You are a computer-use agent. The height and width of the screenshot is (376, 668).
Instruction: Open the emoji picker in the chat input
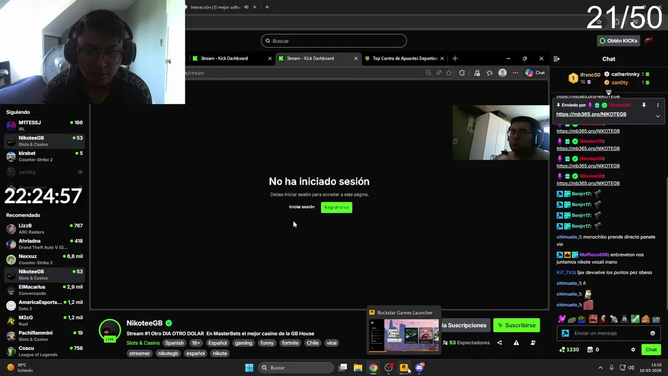[x=652, y=333]
